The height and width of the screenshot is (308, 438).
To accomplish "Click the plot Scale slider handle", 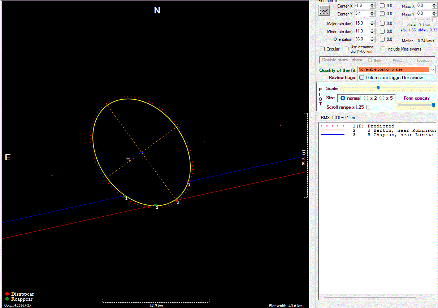I will (x=378, y=87).
